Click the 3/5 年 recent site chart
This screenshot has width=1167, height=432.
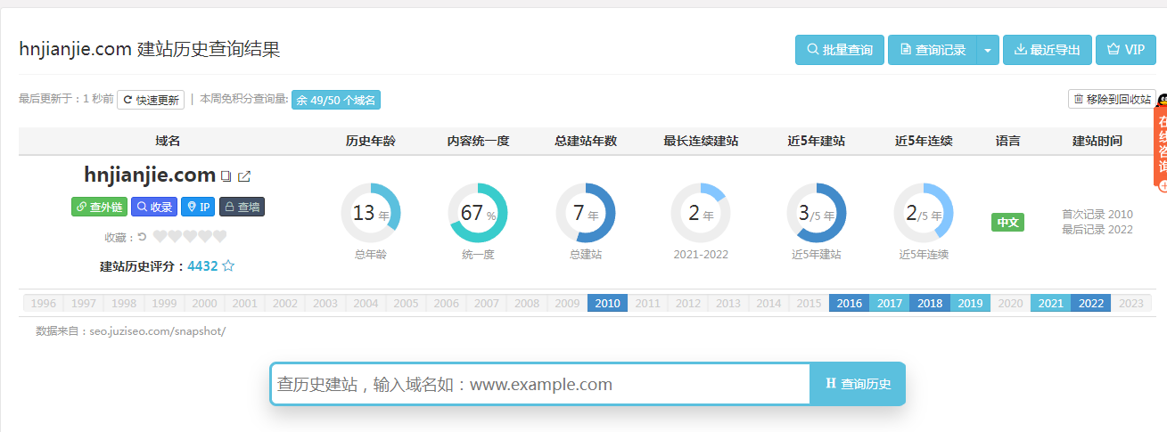817,213
